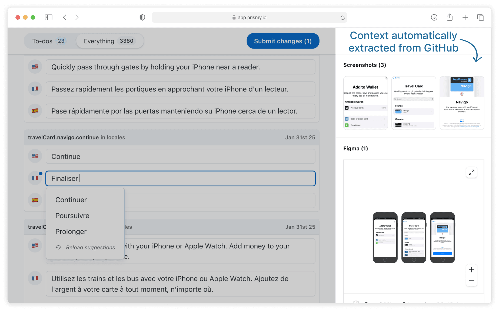Open Safari downloads
The image size is (499, 311).
click(434, 17)
